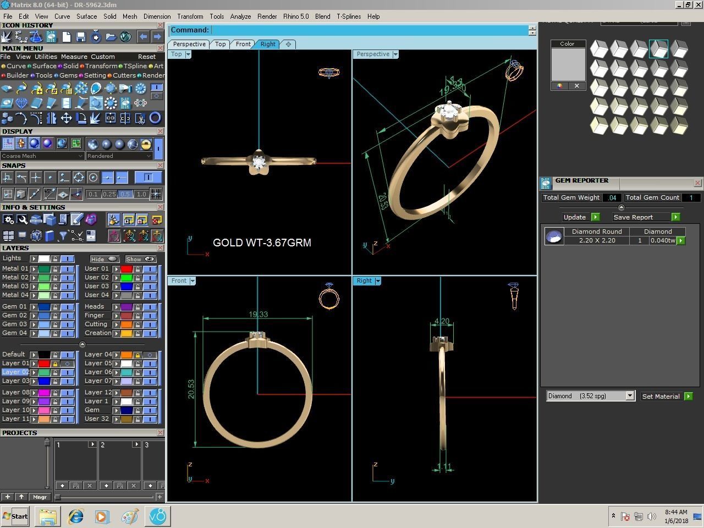The width and height of the screenshot is (704, 528).
Task: Open the Top viewport dropdown arrow
Action: (188, 54)
